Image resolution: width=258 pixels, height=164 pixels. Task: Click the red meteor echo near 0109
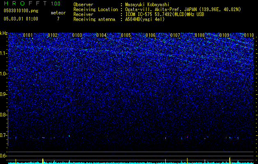click(x=230, y=138)
